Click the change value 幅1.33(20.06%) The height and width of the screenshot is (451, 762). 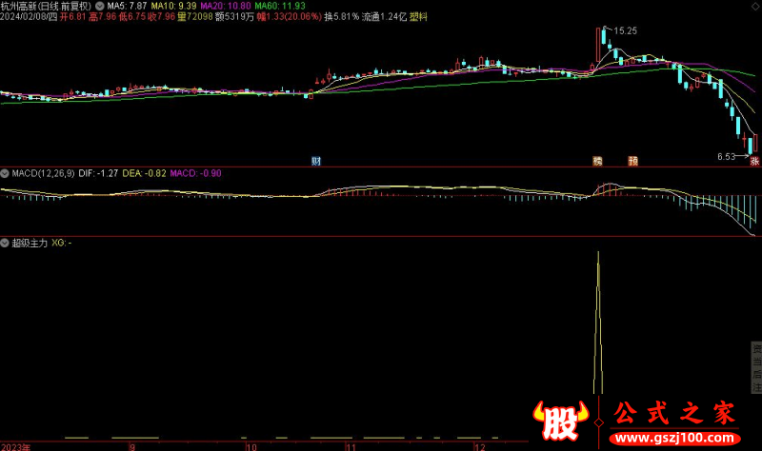pyautogui.click(x=290, y=17)
